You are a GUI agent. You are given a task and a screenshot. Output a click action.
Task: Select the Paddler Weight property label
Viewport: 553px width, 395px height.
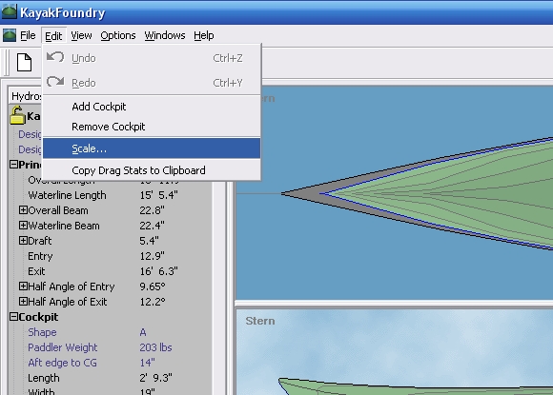point(62,347)
